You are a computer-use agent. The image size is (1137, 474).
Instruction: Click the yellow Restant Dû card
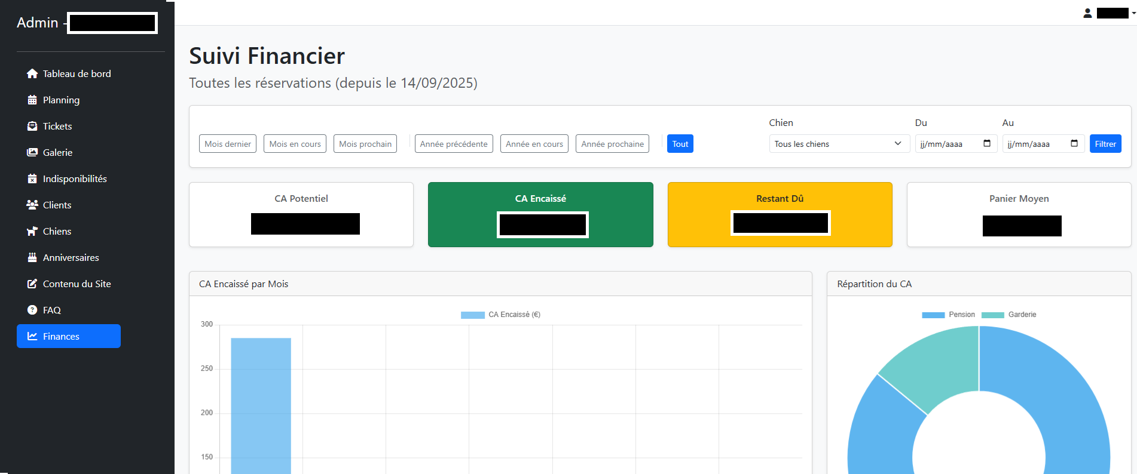[x=780, y=214]
